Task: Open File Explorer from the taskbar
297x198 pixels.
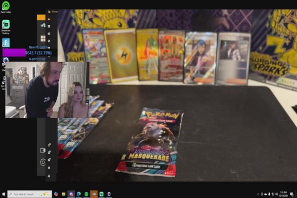Action: point(63,194)
